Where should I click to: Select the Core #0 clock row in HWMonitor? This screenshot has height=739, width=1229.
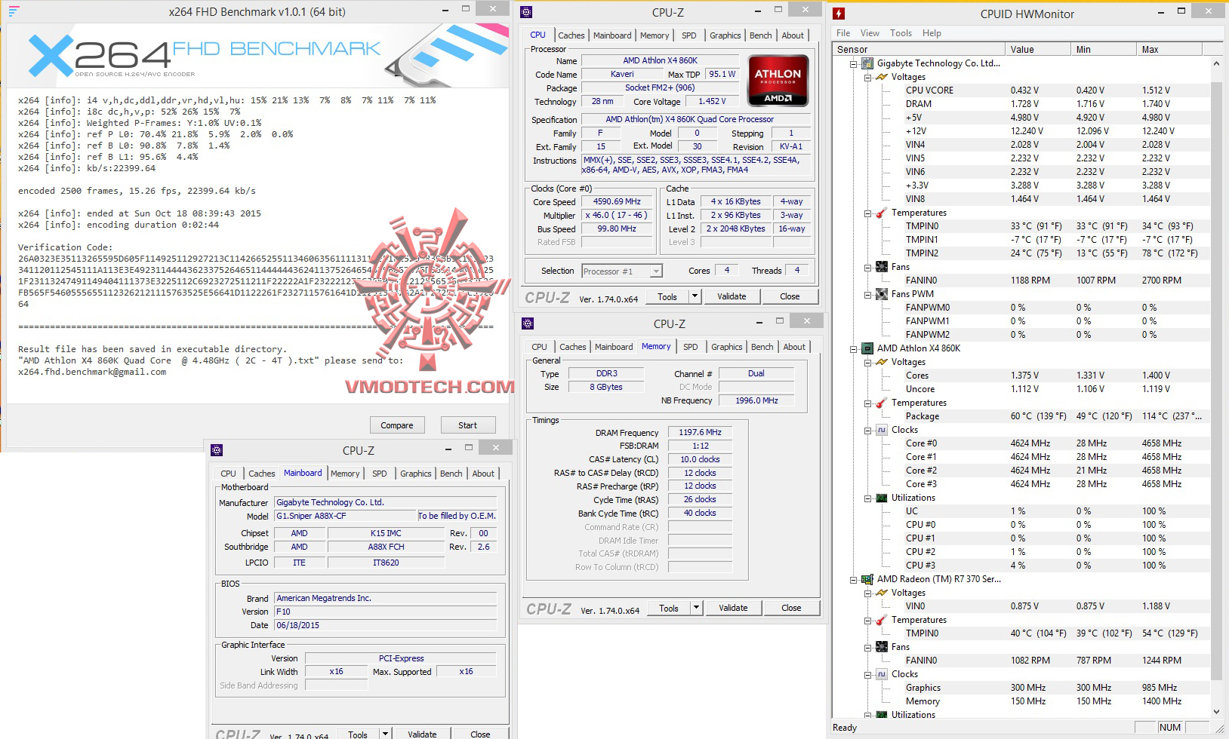[x=1055, y=443]
